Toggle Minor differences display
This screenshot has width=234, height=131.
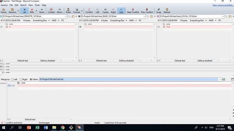60,11
